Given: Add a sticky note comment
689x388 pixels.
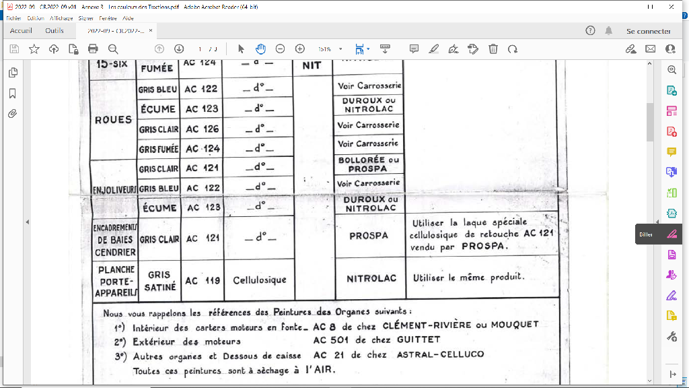Looking at the screenshot, I should pyautogui.click(x=414, y=48).
